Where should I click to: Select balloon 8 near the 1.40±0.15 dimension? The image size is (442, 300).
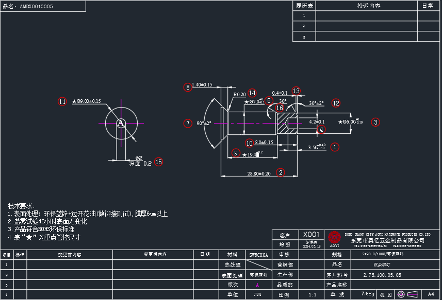click(x=188, y=87)
